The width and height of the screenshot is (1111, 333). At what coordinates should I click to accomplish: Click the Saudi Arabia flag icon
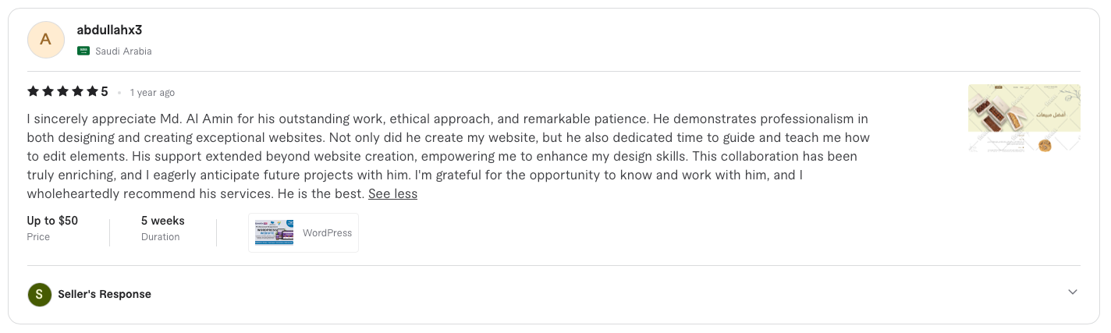pos(83,51)
